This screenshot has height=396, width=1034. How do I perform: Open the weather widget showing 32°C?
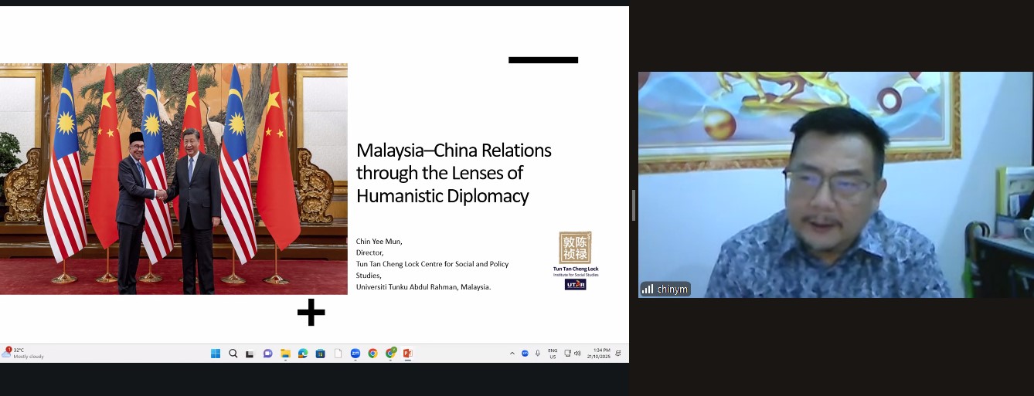point(23,354)
